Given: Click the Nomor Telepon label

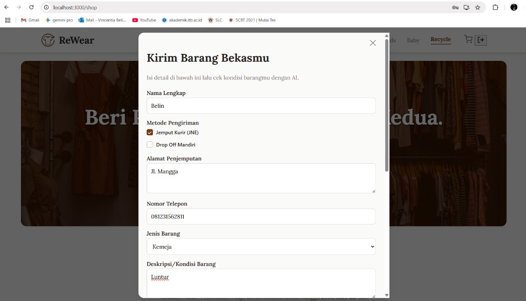Looking at the screenshot, I should 167,204.
